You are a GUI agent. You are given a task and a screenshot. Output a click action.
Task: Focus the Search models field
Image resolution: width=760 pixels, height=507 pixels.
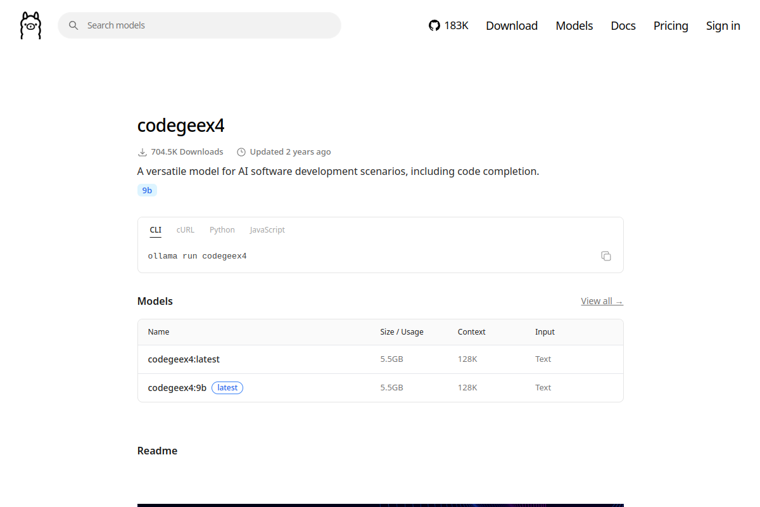199,25
